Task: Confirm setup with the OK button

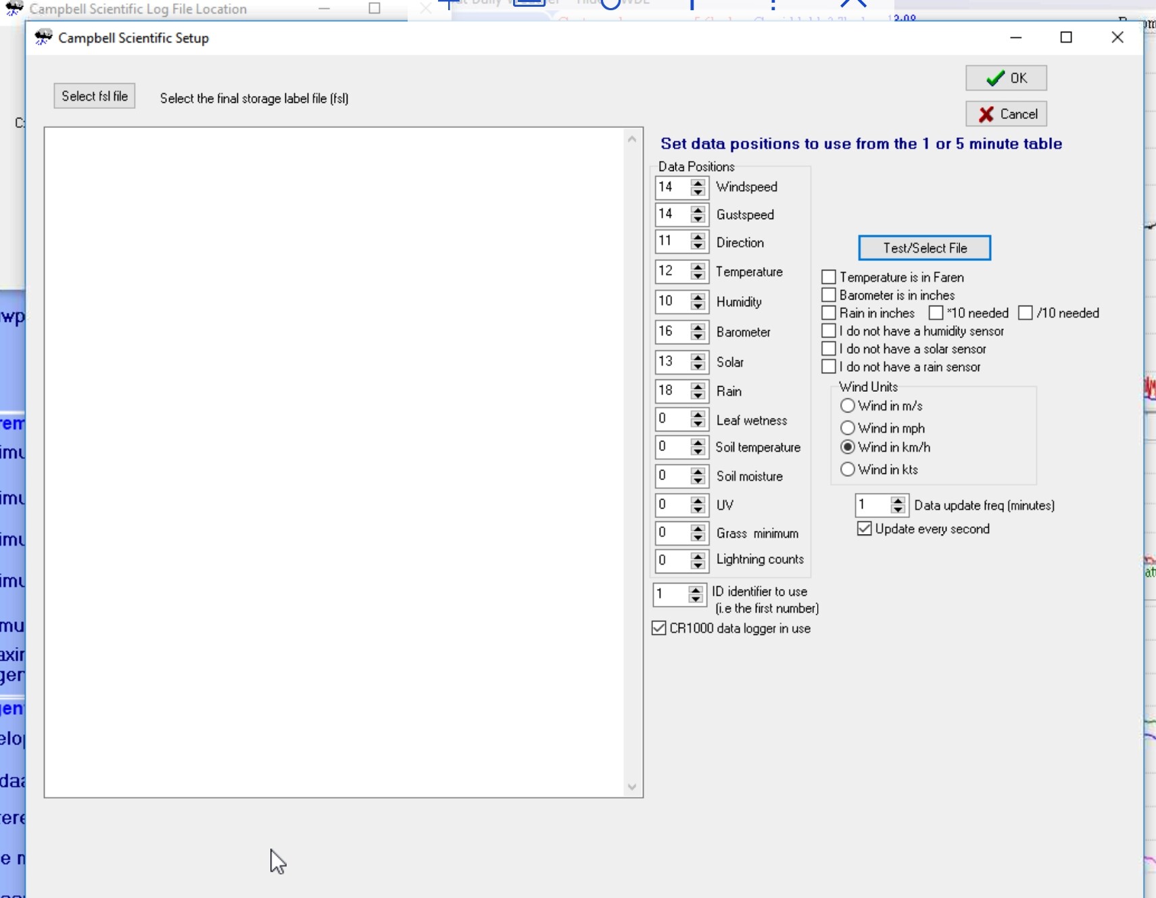Action: [x=1006, y=78]
